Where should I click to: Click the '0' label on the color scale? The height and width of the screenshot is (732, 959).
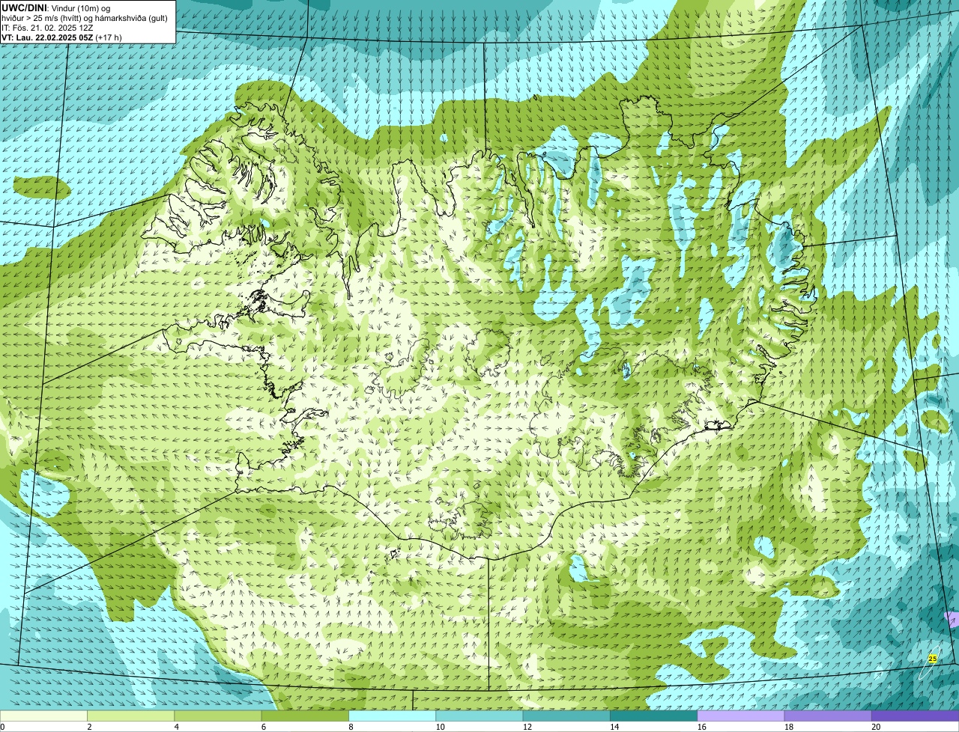2,727
